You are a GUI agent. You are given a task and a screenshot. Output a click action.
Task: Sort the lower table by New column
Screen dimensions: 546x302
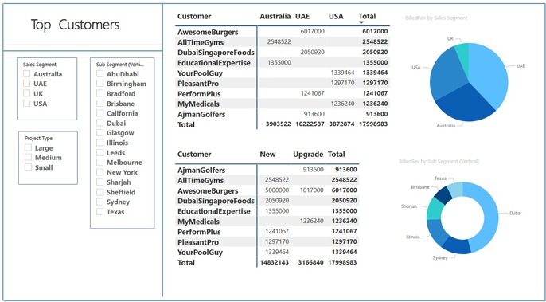coord(267,154)
